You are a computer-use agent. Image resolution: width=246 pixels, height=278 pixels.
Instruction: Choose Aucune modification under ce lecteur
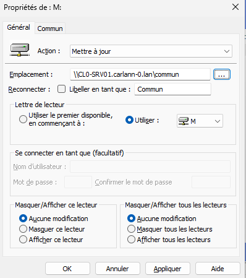[x=23, y=219]
